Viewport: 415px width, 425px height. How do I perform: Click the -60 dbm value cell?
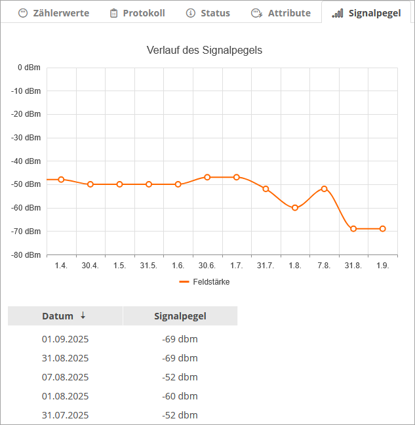[180, 396]
